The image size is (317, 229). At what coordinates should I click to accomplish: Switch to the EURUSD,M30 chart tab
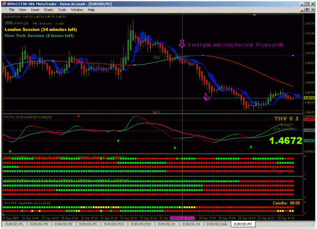point(141,224)
